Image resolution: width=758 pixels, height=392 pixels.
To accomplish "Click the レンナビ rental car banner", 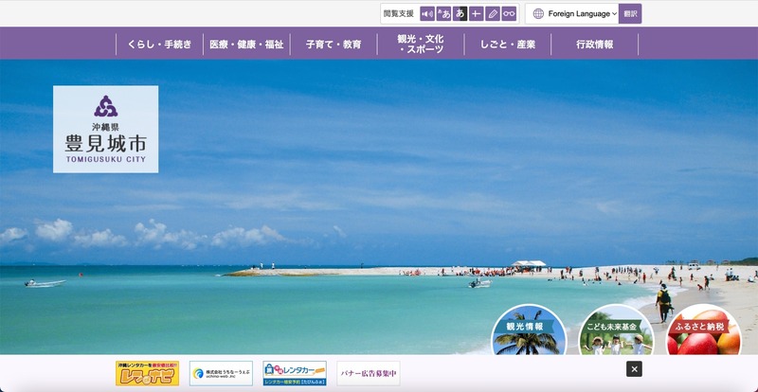I will tap(147, 373).
